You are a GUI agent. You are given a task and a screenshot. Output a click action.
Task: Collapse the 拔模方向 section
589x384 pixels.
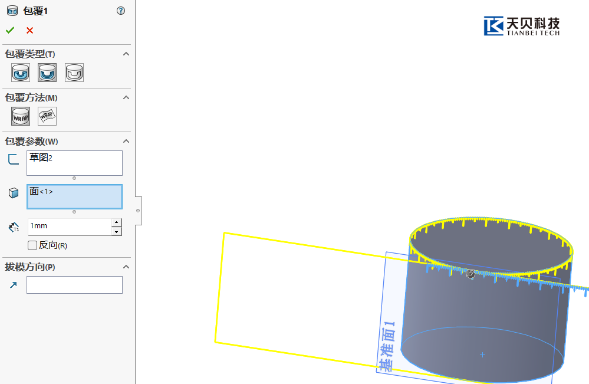126,267
